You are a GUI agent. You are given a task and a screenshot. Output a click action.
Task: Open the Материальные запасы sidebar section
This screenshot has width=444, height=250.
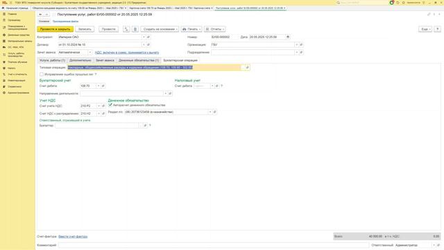click(20, 42)
